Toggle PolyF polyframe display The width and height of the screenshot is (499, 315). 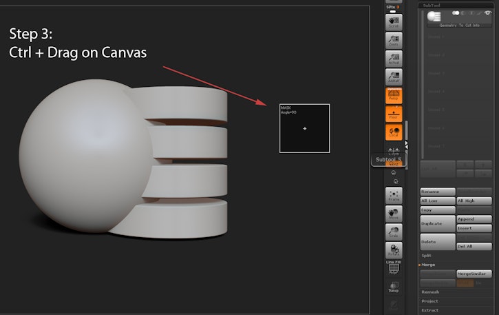pyautogui.click(x=394, y=267)
